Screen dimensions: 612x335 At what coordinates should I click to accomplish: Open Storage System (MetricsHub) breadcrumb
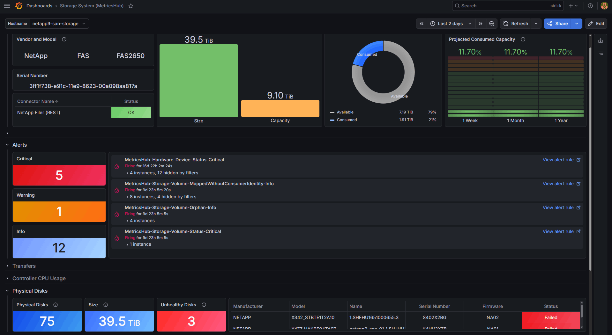click(x=92, y=6)
